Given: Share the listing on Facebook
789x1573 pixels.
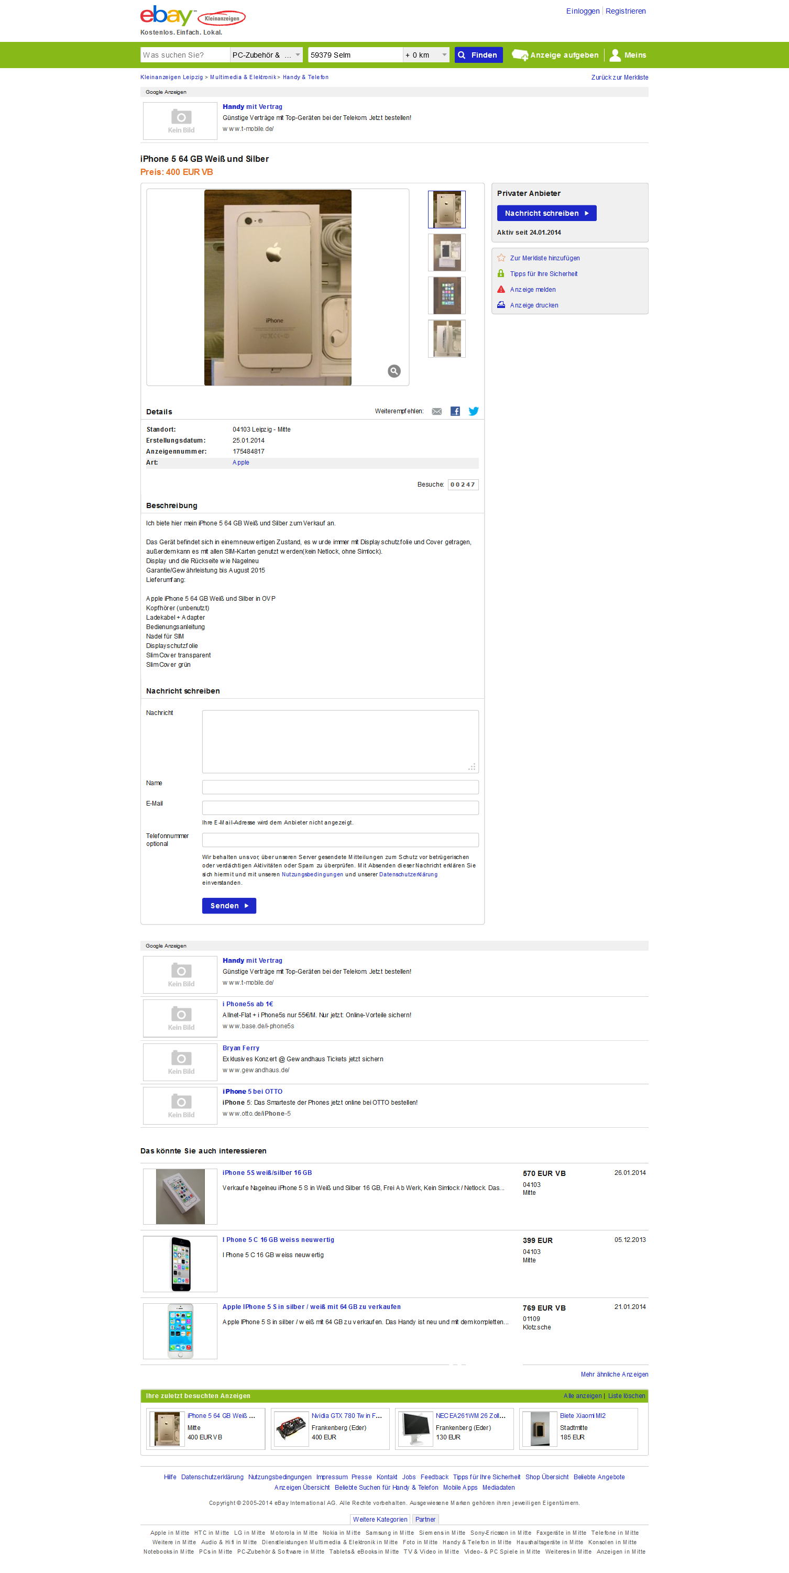Looking at the screenshot, I should click(455, 412).
